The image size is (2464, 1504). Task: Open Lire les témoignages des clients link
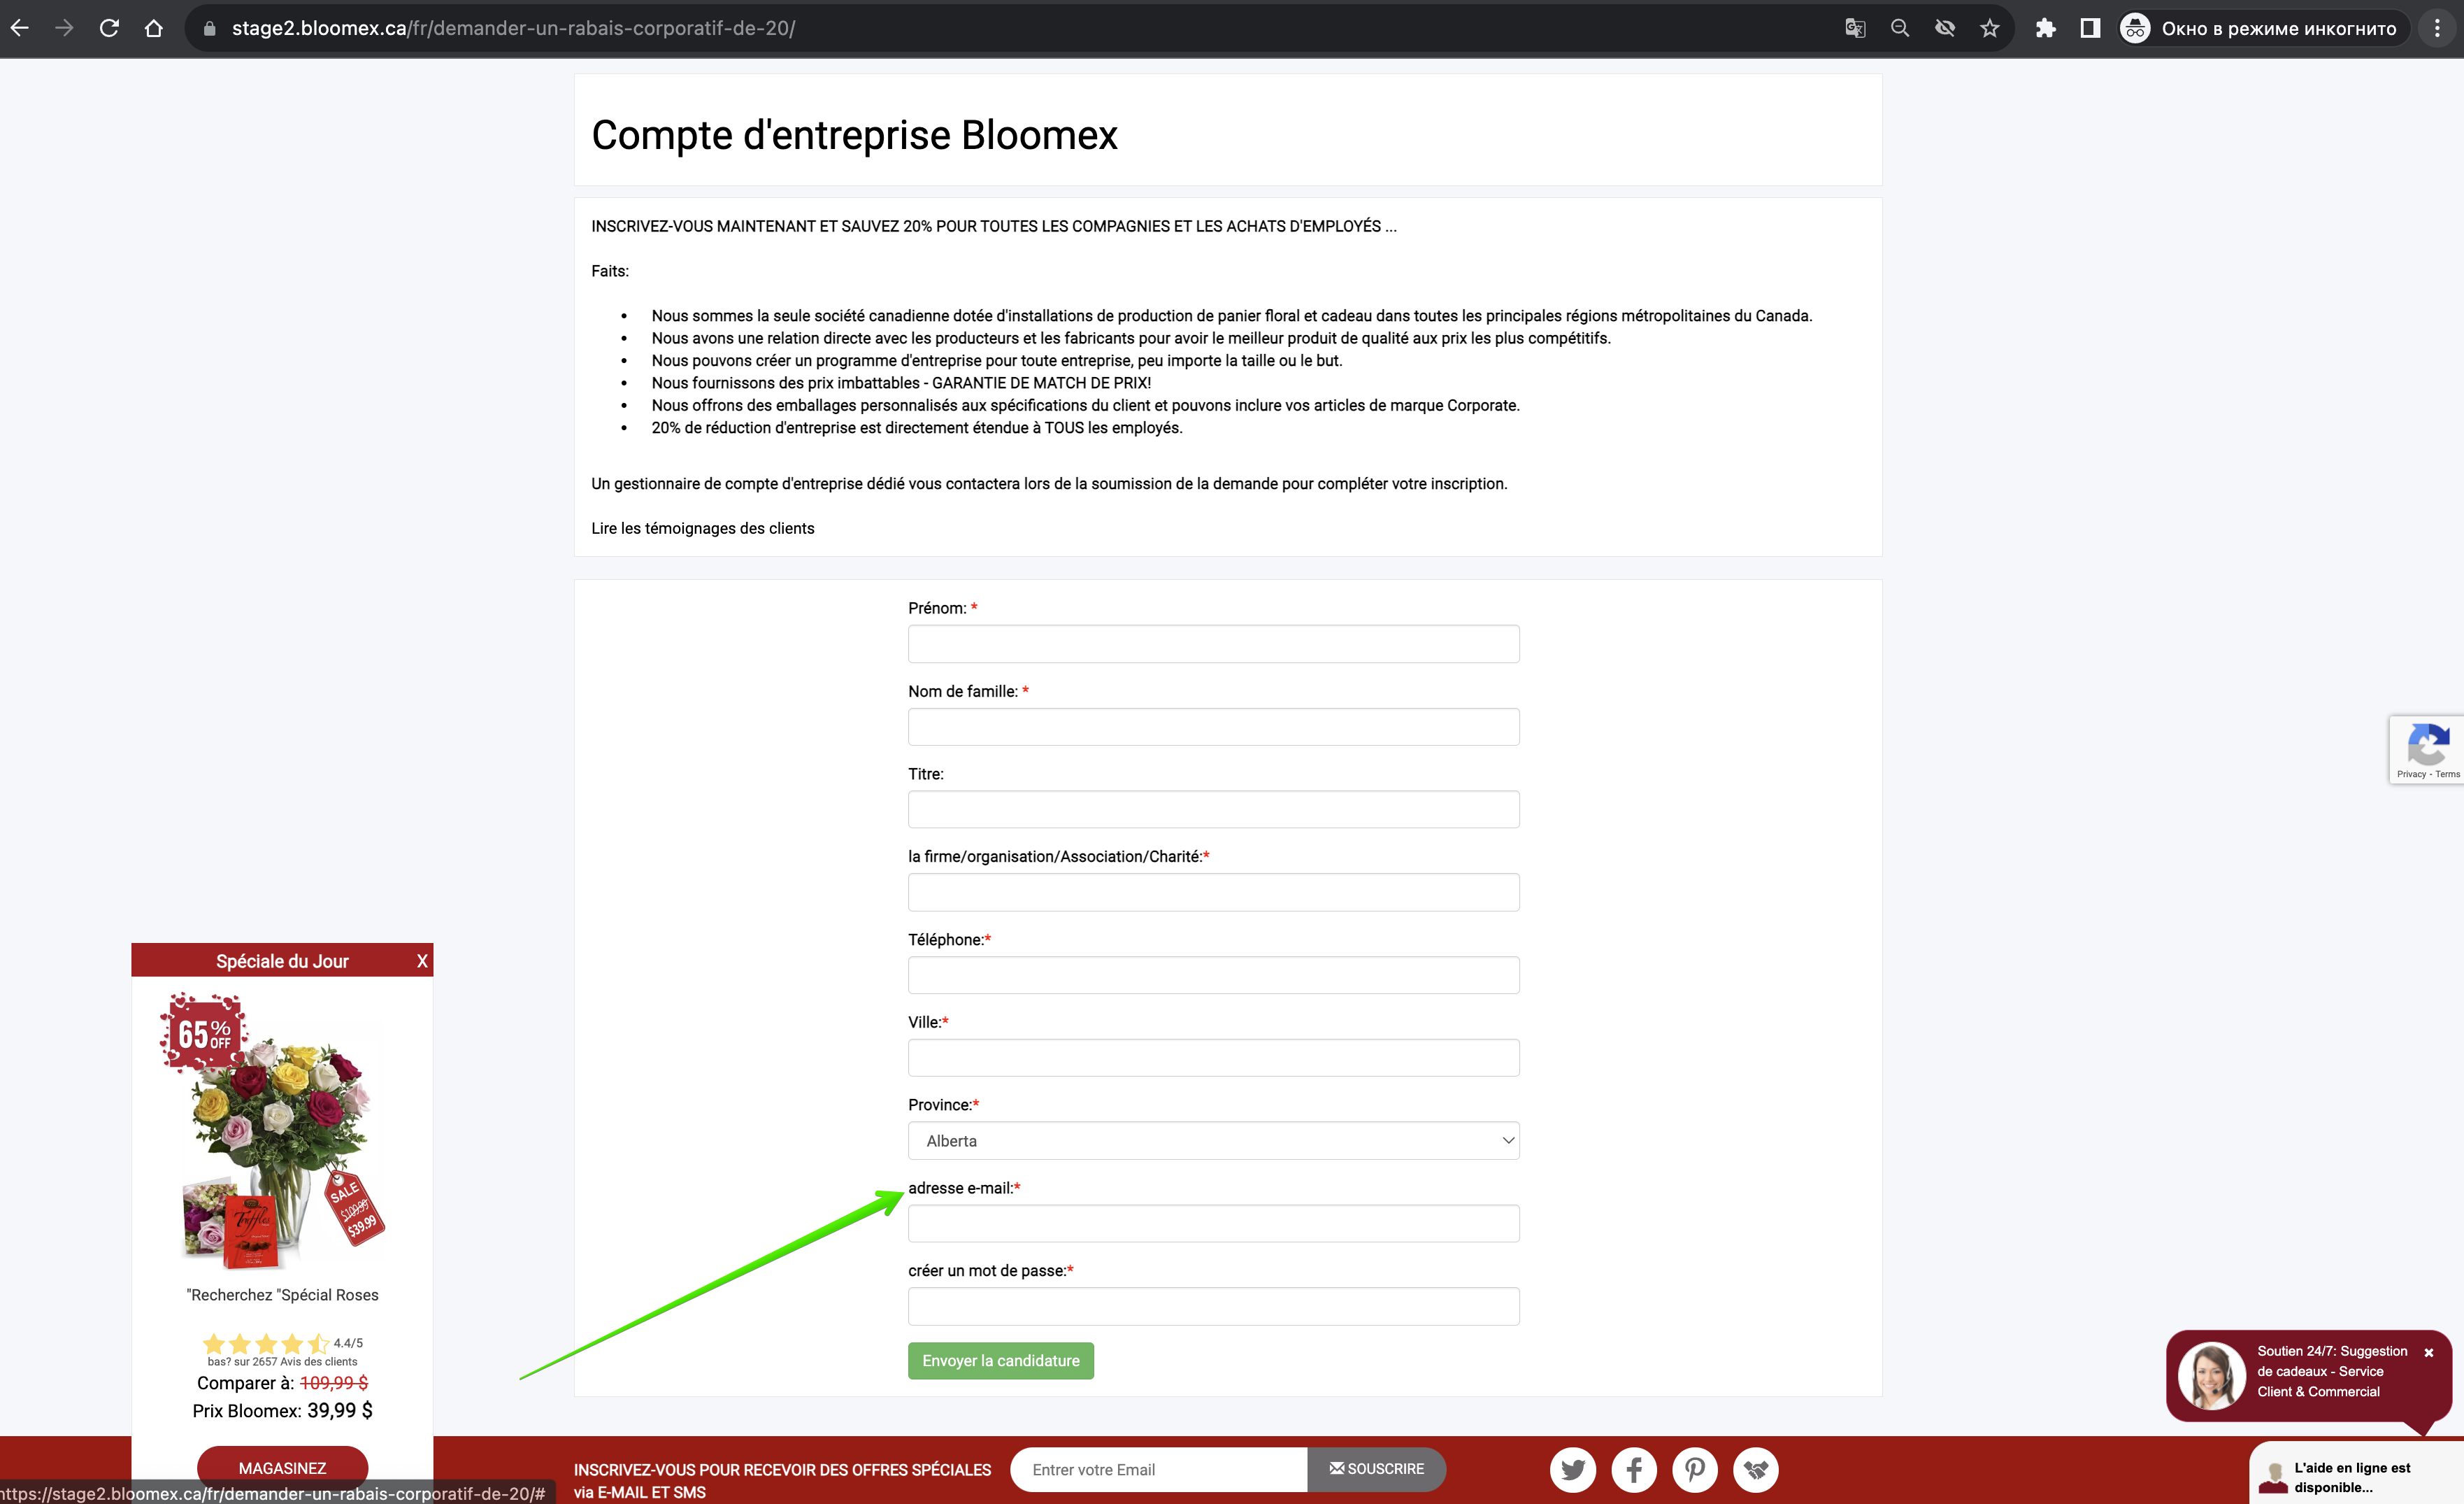click(x=702, y=528)
